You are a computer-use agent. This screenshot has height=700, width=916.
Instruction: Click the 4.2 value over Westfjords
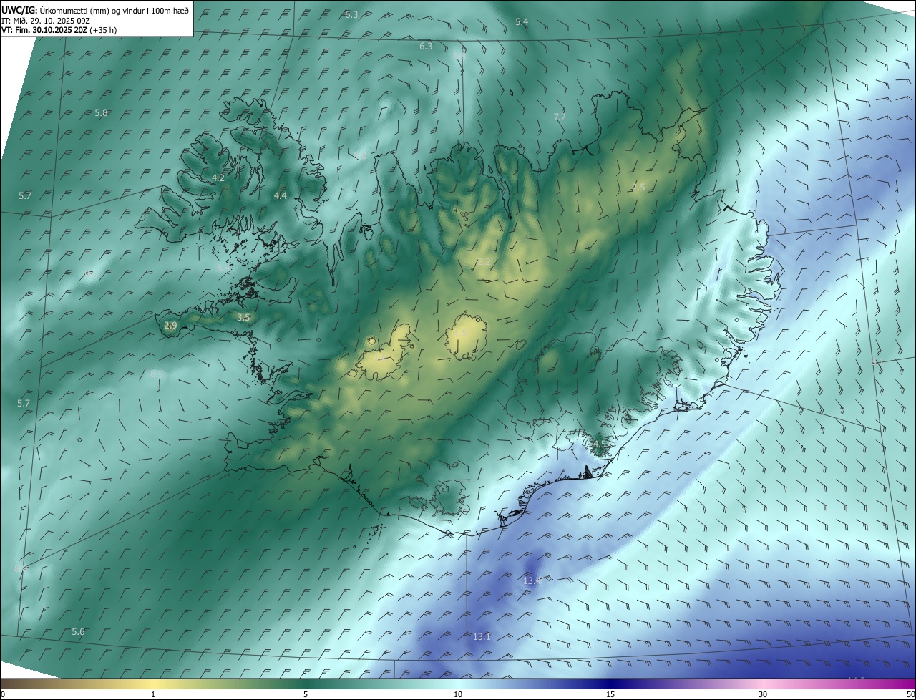218,178
